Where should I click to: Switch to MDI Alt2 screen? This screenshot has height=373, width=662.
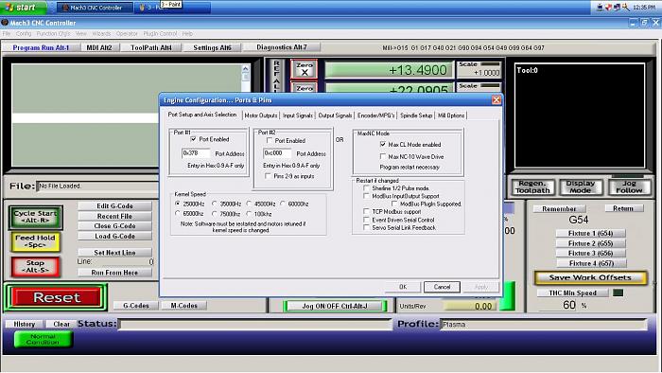[99, 47]
